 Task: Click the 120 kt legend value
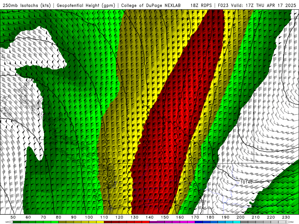[x=119, y=217]
